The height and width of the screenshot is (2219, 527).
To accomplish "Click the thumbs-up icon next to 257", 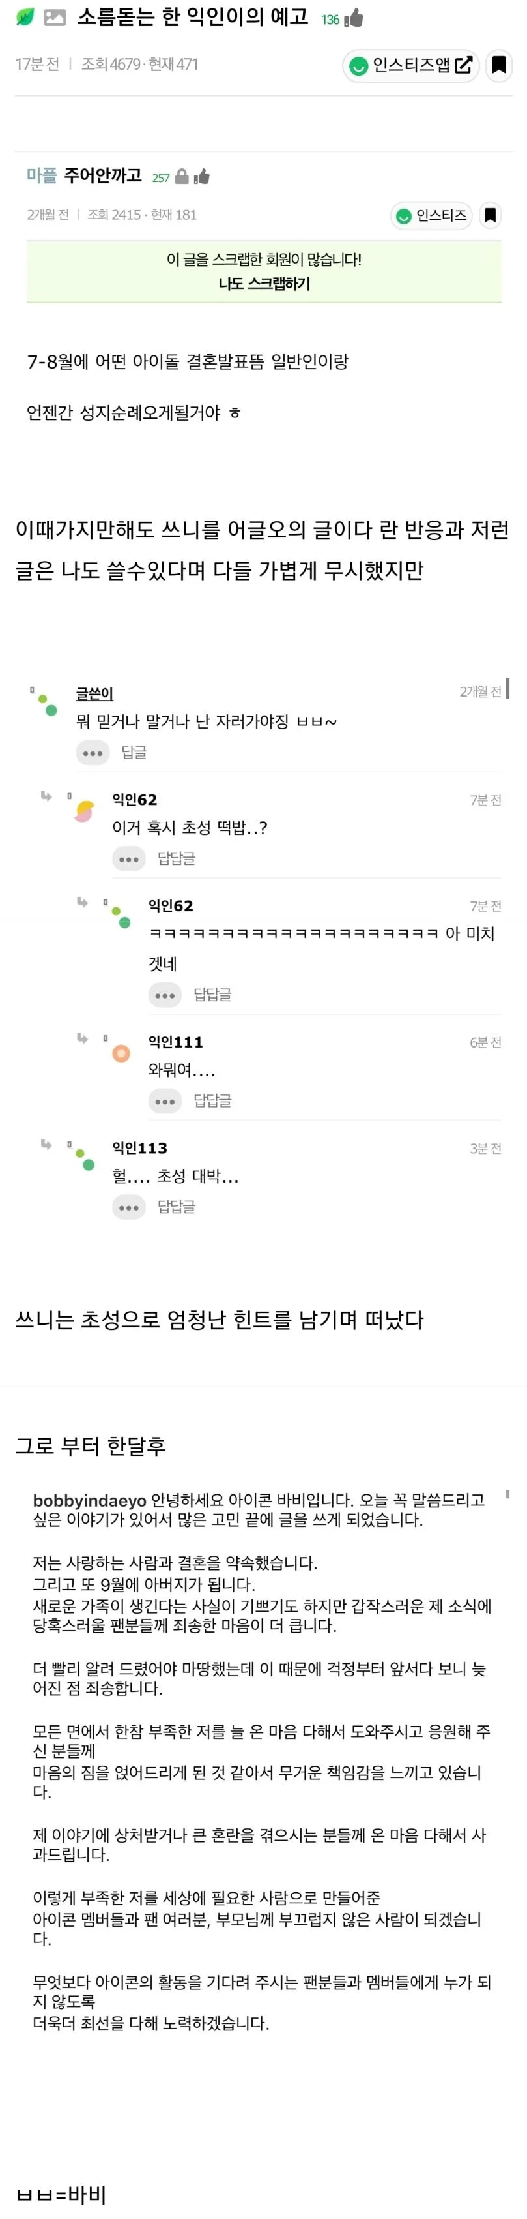I will pos(202,177).
